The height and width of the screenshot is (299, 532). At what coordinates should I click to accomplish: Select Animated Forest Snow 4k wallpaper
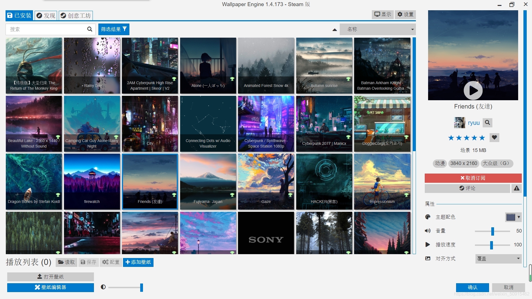point(266,66)
